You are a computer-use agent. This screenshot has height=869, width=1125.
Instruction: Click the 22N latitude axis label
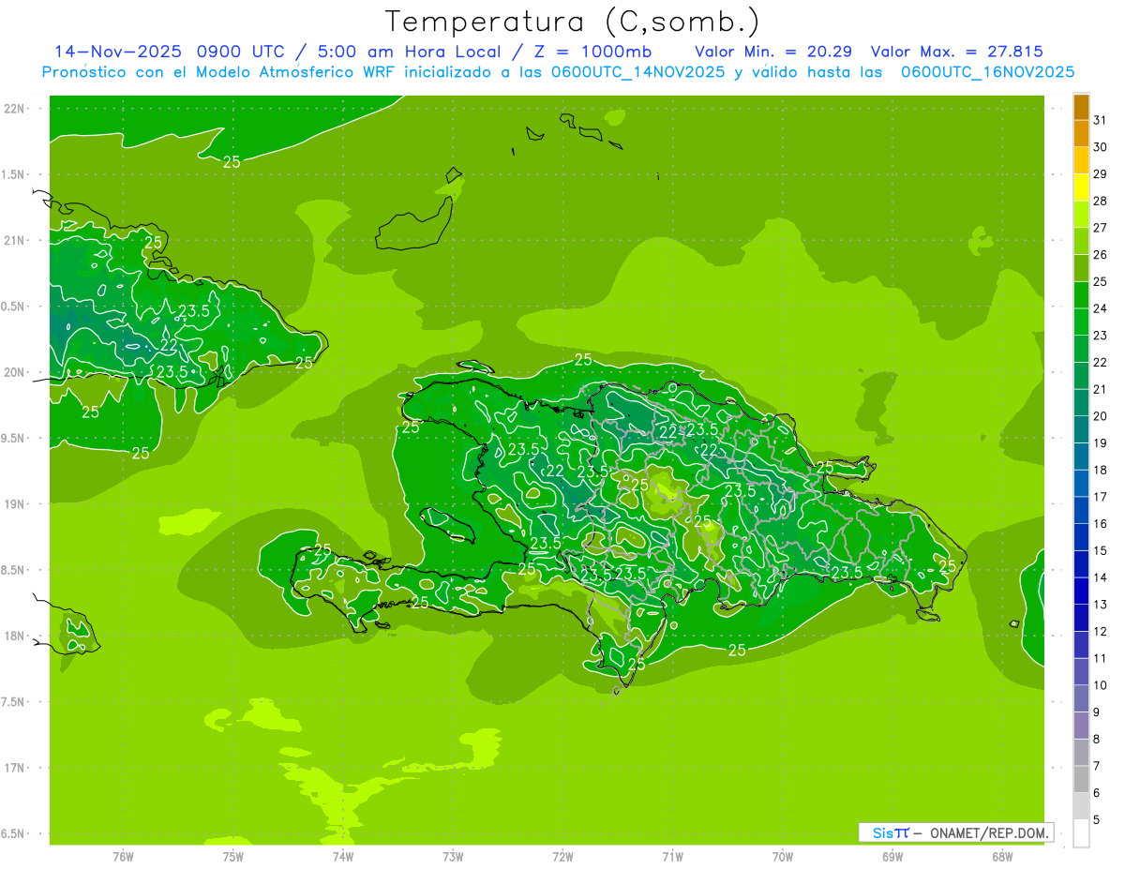[x=14, y=108]
